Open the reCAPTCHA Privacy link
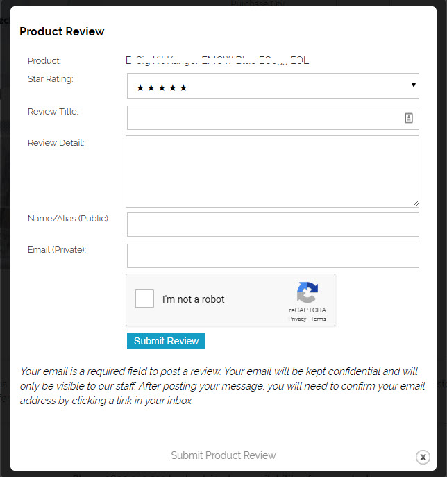This screenshot has height=477, width=447. pyautogui.click(x=297, y=319)
